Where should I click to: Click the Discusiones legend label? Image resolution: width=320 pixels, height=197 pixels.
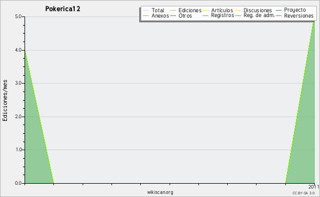click(x=258, y=10)
